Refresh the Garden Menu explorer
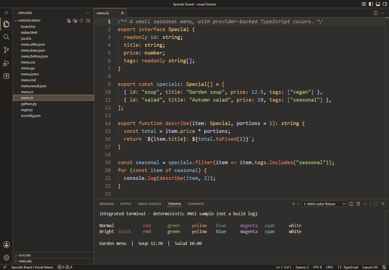 point(81,21)
